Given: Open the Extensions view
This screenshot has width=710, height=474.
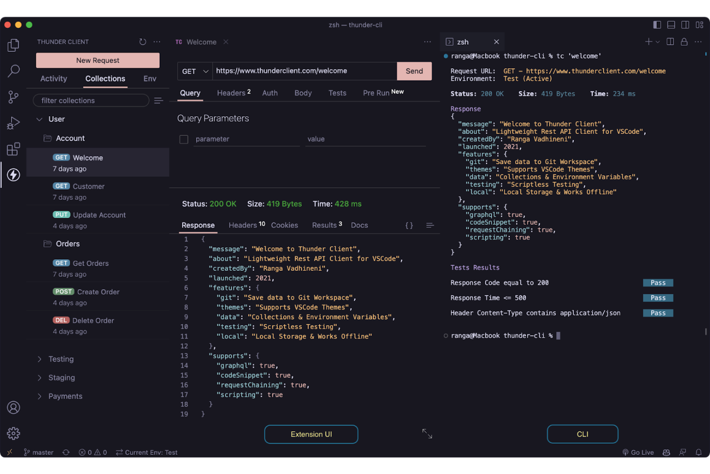Looking at the screenshot, I should click(x=13, y=149).
